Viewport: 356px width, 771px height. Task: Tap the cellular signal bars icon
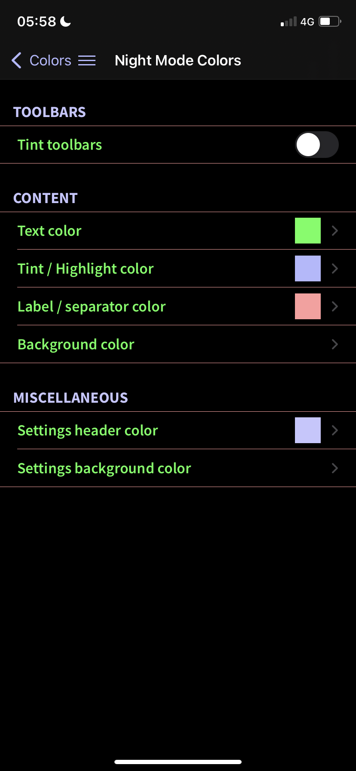[288, 22]
